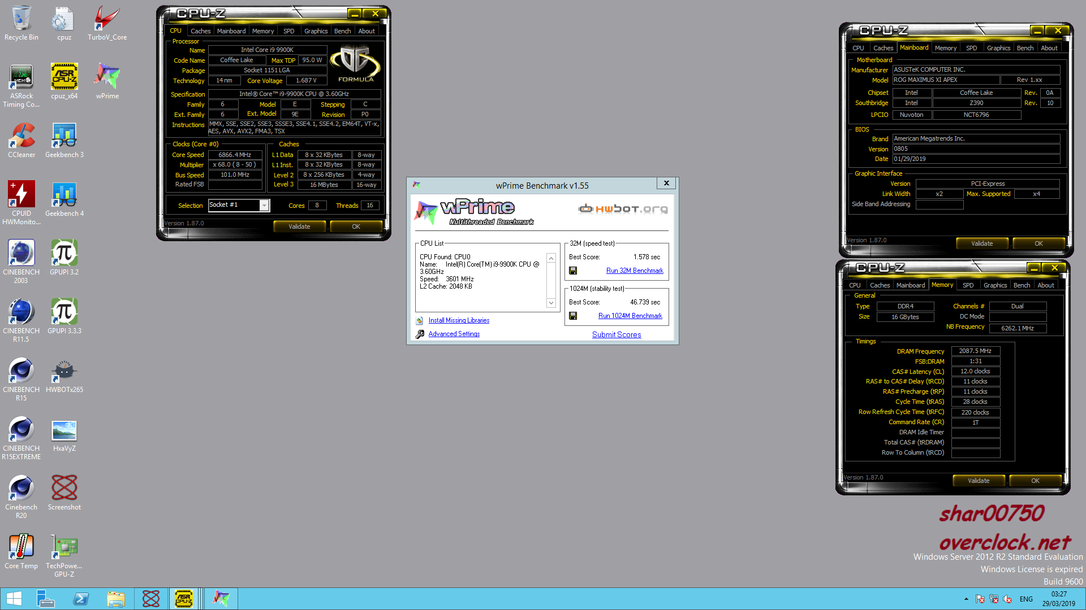Open PowerShell from the taskbar
Image resolution: width=1086 pixels, height=610 pixels.
[x=81, y=599]
